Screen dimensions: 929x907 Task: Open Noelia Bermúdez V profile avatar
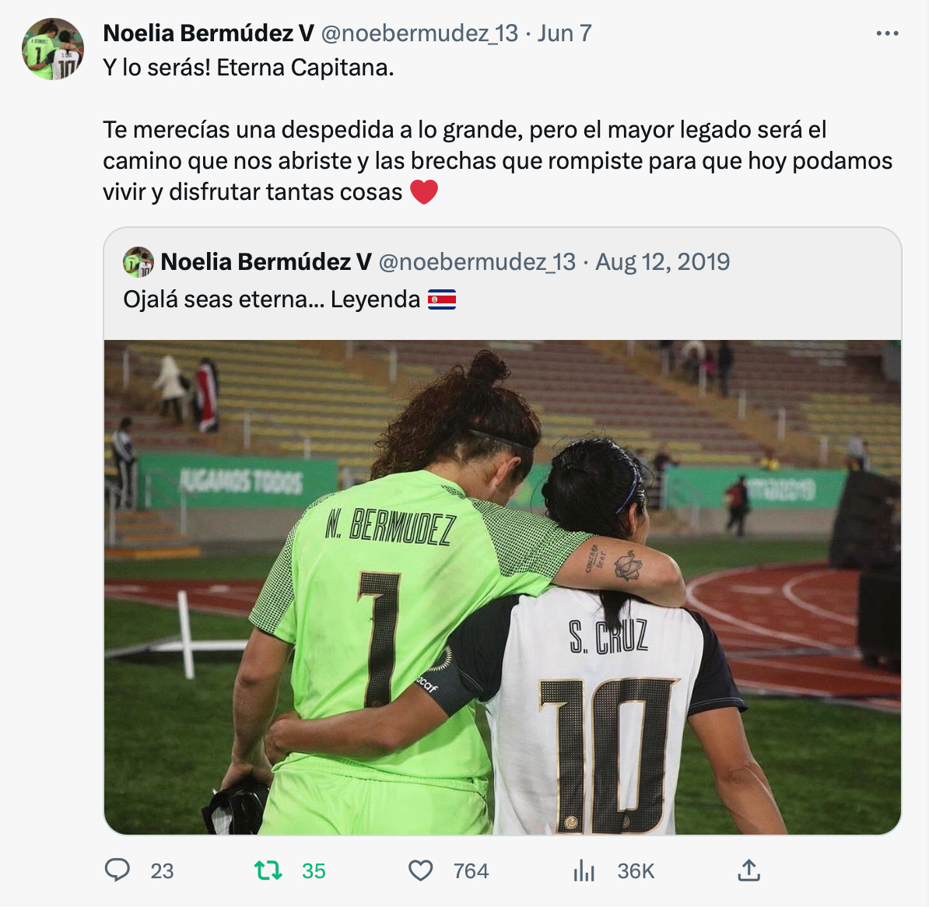[53, 48]
